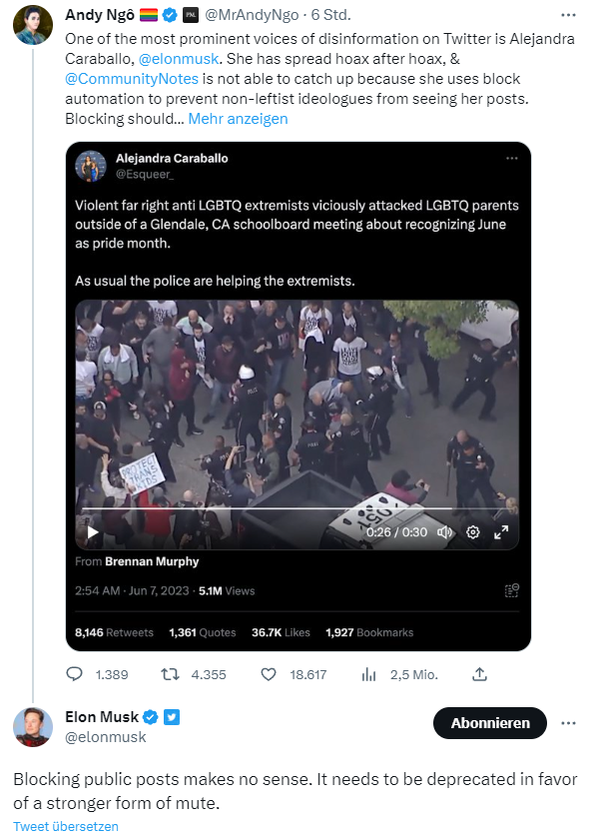Viewport: 593px width, 838px height.
Task: Retweet Andy Ngô's post via retweet icon
Action: click(170, 674)
